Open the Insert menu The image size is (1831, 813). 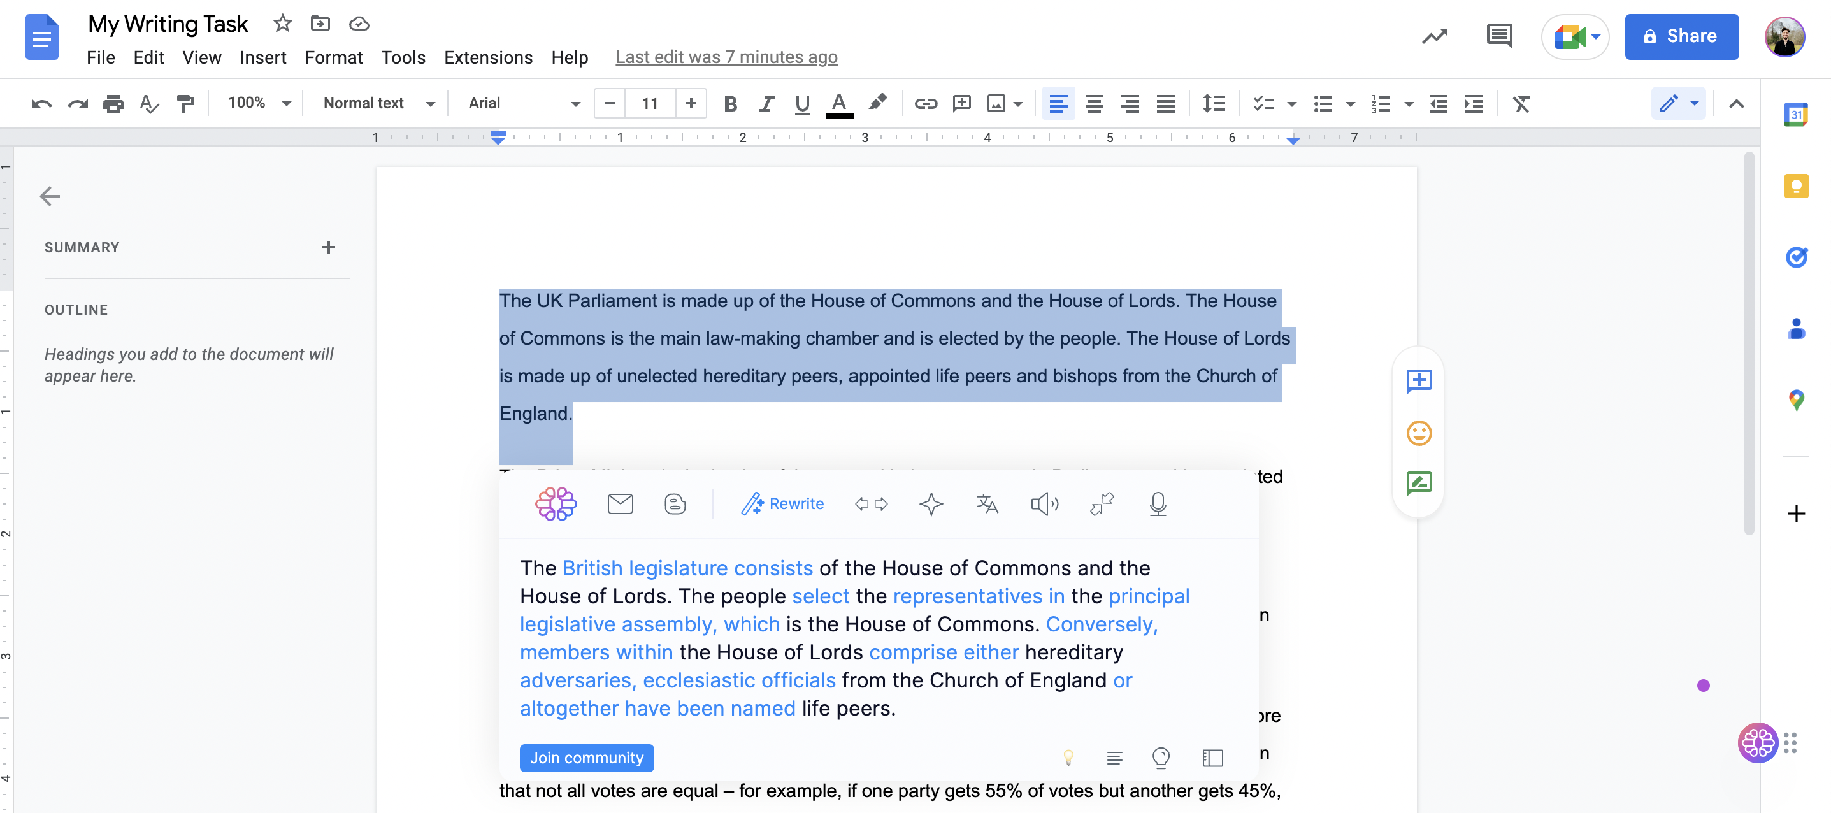click(x=263, y=57)
